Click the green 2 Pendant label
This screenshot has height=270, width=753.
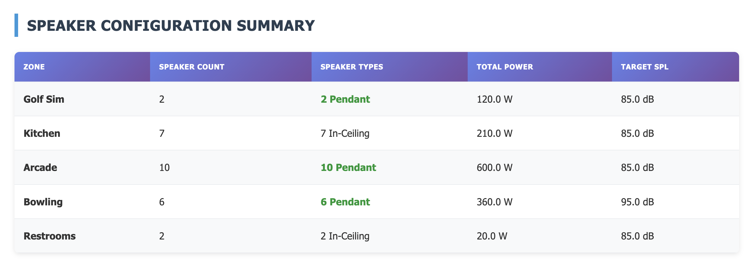[x=345, y=99]
